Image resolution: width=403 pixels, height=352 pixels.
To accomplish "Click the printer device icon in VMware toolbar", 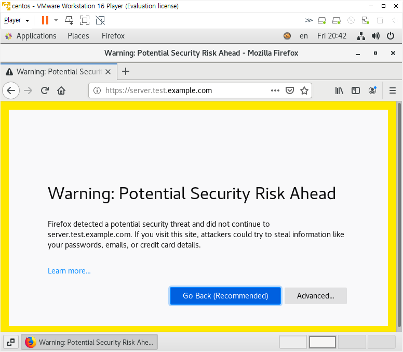I will (380, 20).
